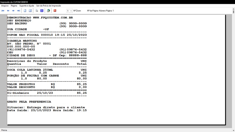
Task: Click the Prévia status bar text
Action: pyautogui.click(x=4, y=130)
